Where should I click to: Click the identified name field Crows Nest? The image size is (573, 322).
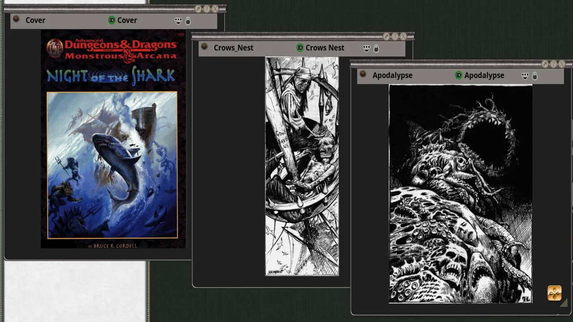[325, 48]
